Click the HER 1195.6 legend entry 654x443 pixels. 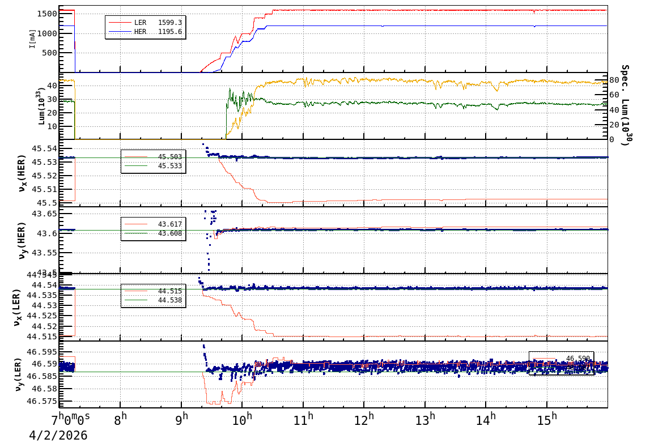pos(145,32)
